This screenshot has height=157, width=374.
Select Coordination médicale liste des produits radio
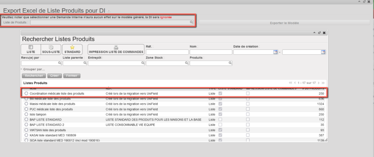click(x=26, y=94)
